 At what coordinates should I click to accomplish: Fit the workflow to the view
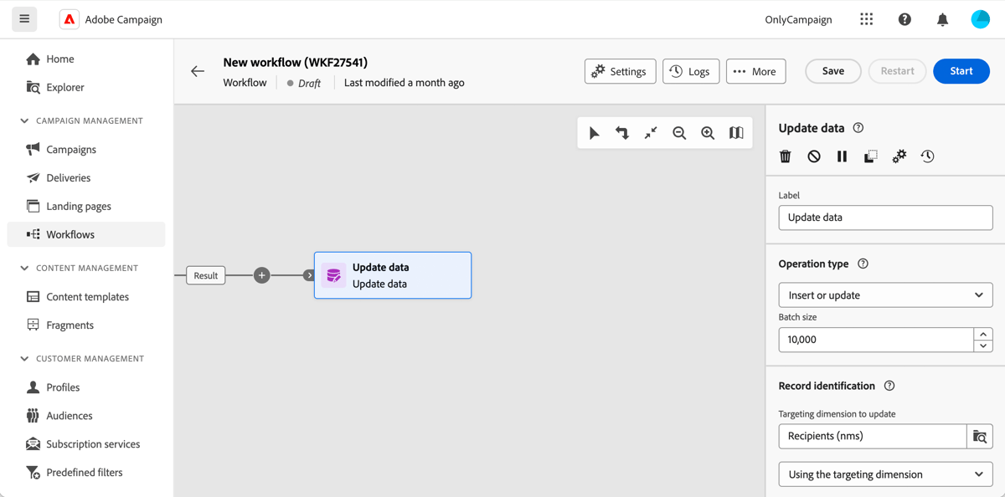coord(651,132)
